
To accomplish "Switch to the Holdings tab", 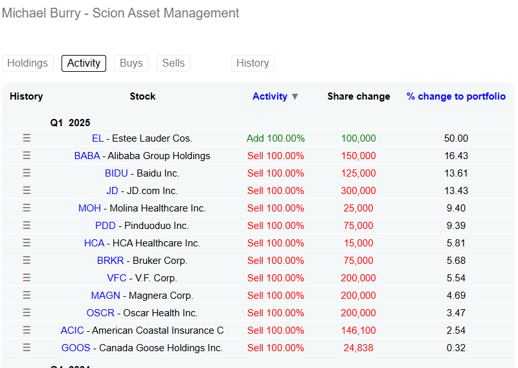I will 27,63.
